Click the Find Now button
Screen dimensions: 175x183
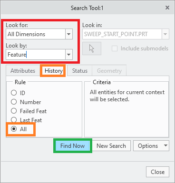click(73, 146)
